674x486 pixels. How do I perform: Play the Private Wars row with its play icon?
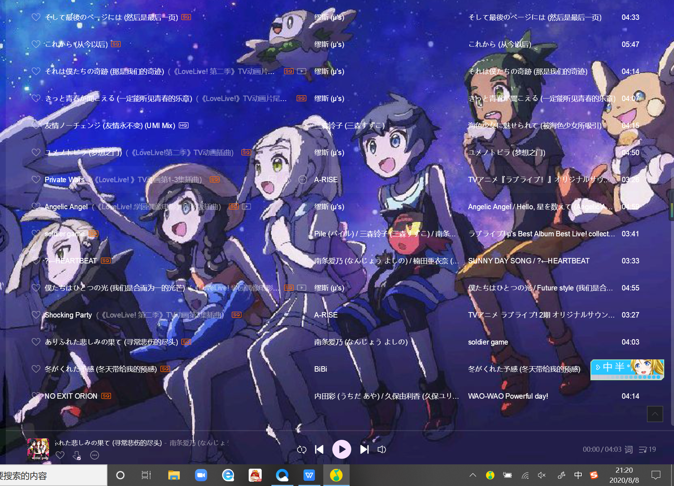[258, 179]
